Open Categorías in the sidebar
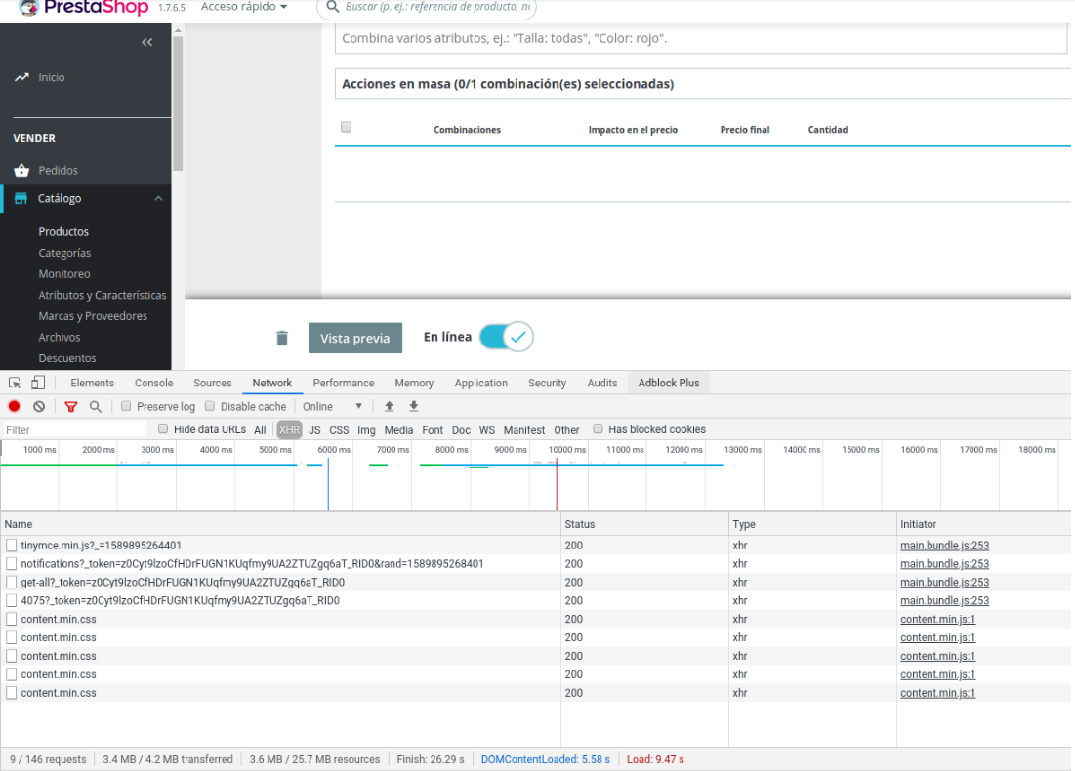Viewport: 1075px width, 771px height. 64,253
